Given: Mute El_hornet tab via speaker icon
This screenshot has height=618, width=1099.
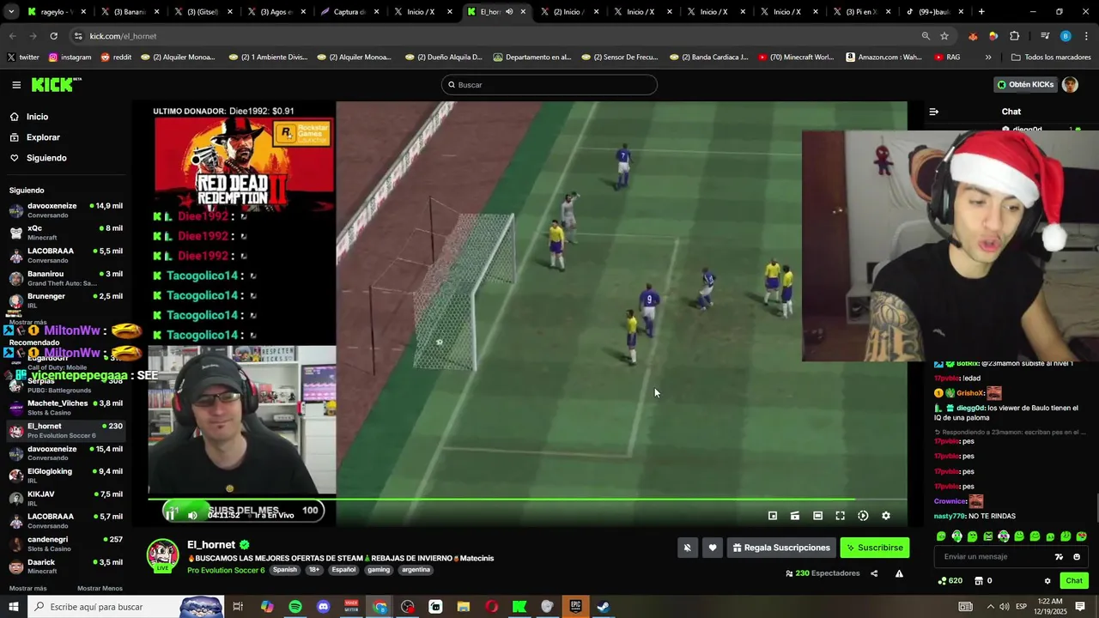Looking at the screenshot, I should tap(509, 12).
